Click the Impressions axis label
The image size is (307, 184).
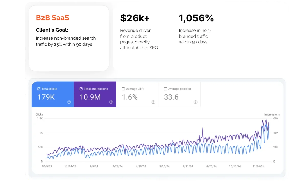coord(272,114)
